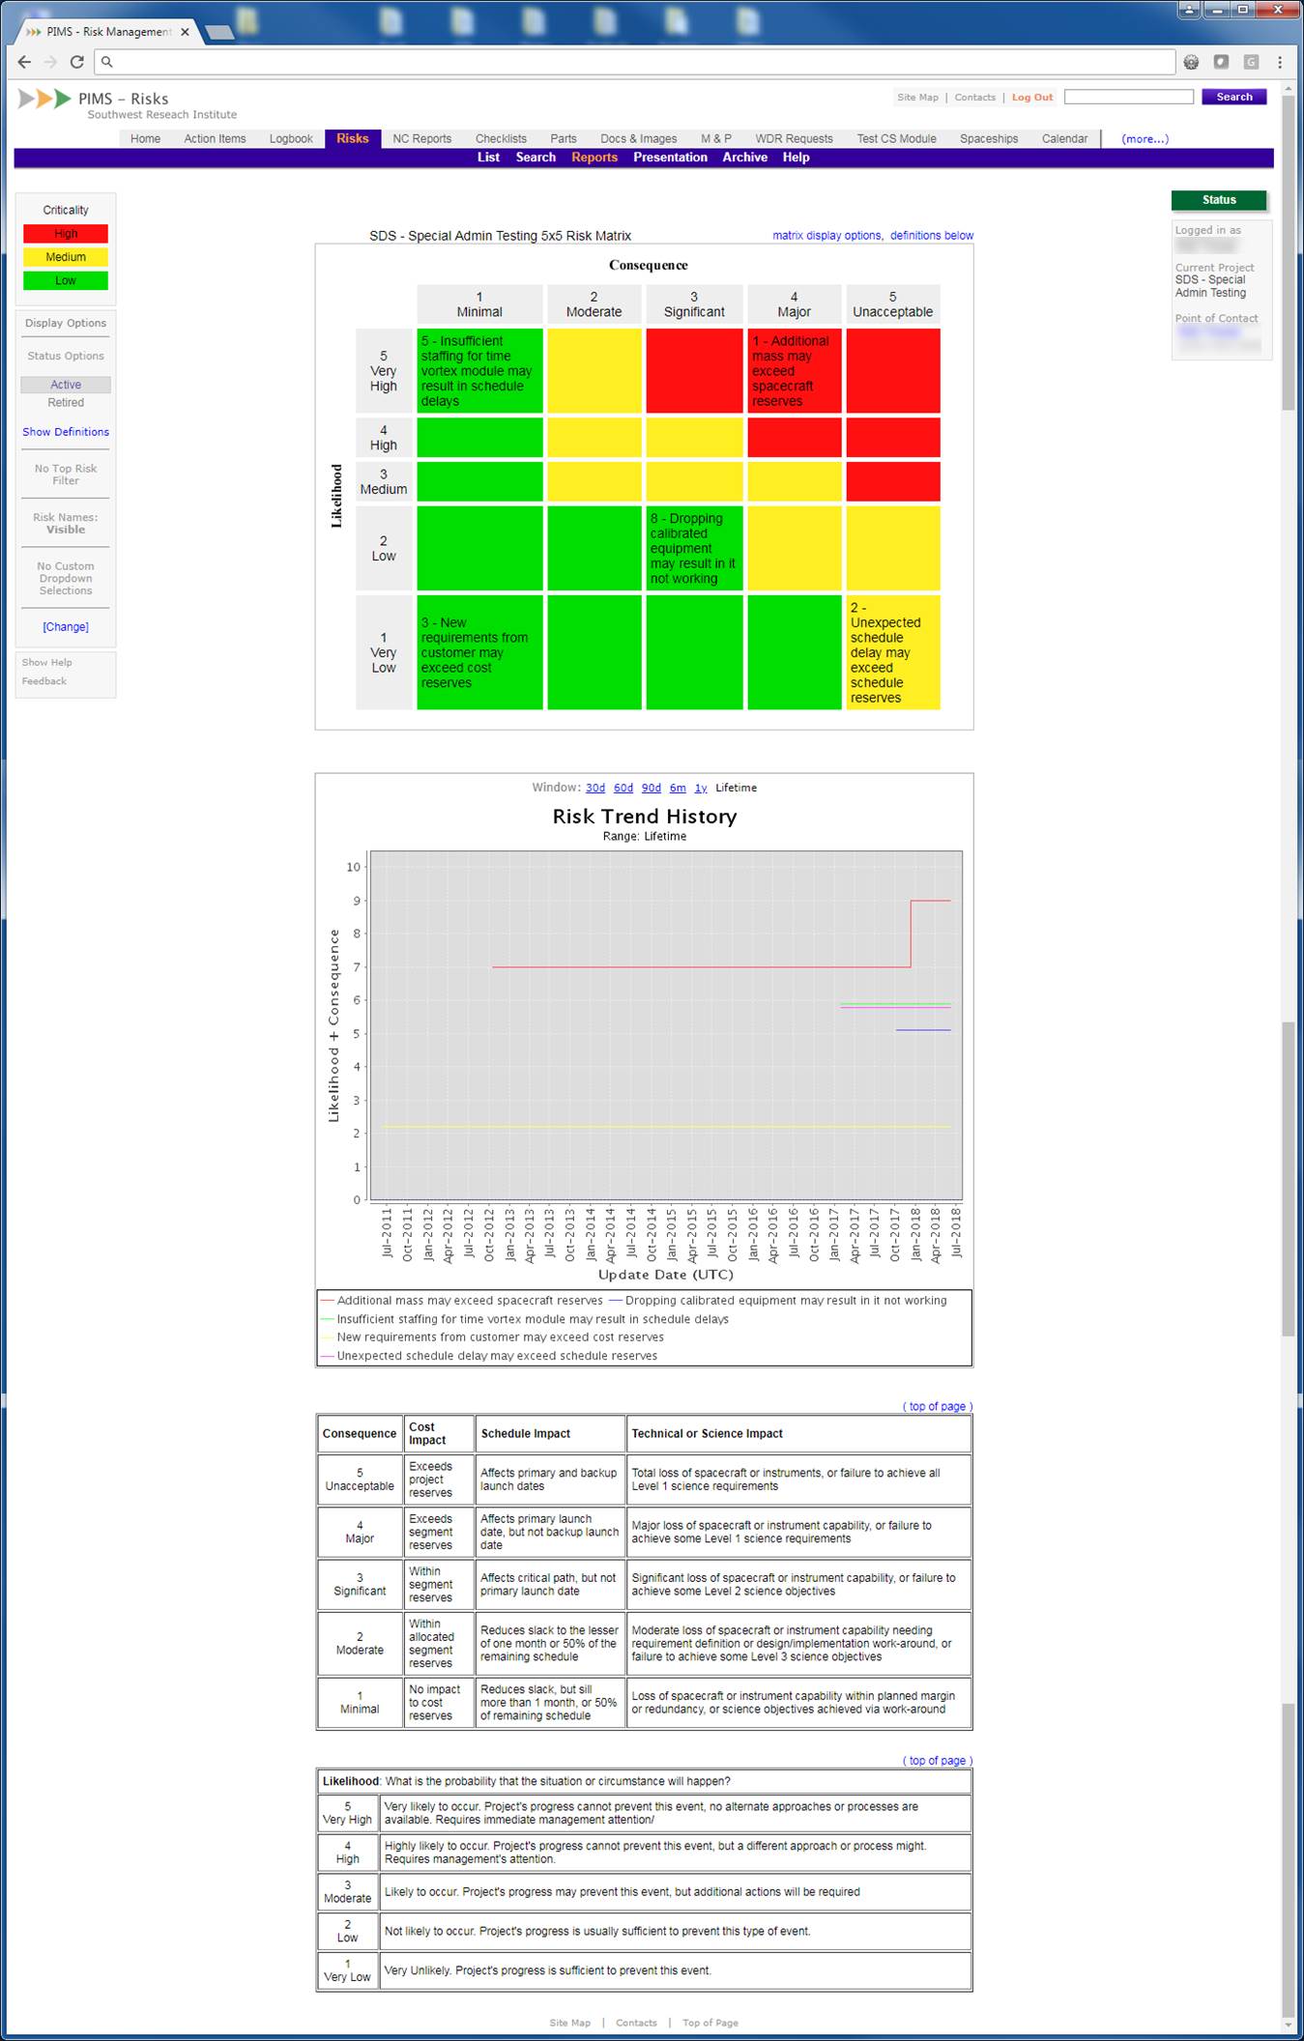Open matrix display options
1304x2041 pixels.
click(826, 236)
